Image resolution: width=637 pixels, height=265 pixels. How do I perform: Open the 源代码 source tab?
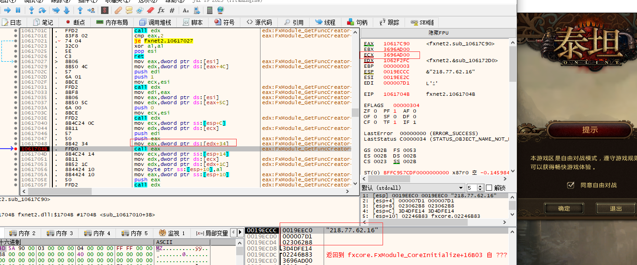[x=259, y=22]
